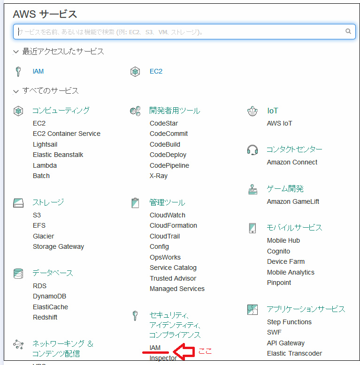Click the データベース cylinder icon
This screenshot has width=360, height=365.
pyautogui.click(x=18, y=273)
